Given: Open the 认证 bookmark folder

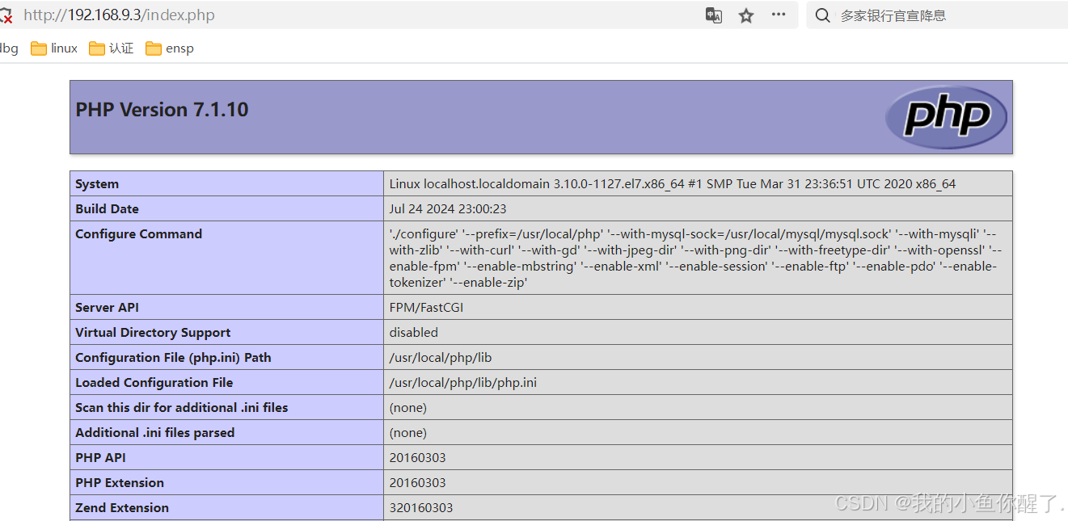Looking at the screenshot, I should (112, 48).
